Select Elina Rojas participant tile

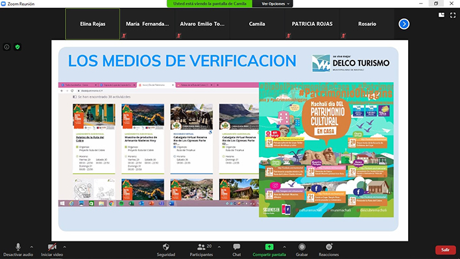tap(92, 24)
